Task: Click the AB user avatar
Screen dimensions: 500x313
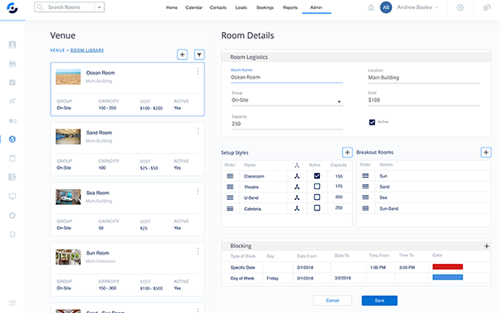Action: pos(385,7)
